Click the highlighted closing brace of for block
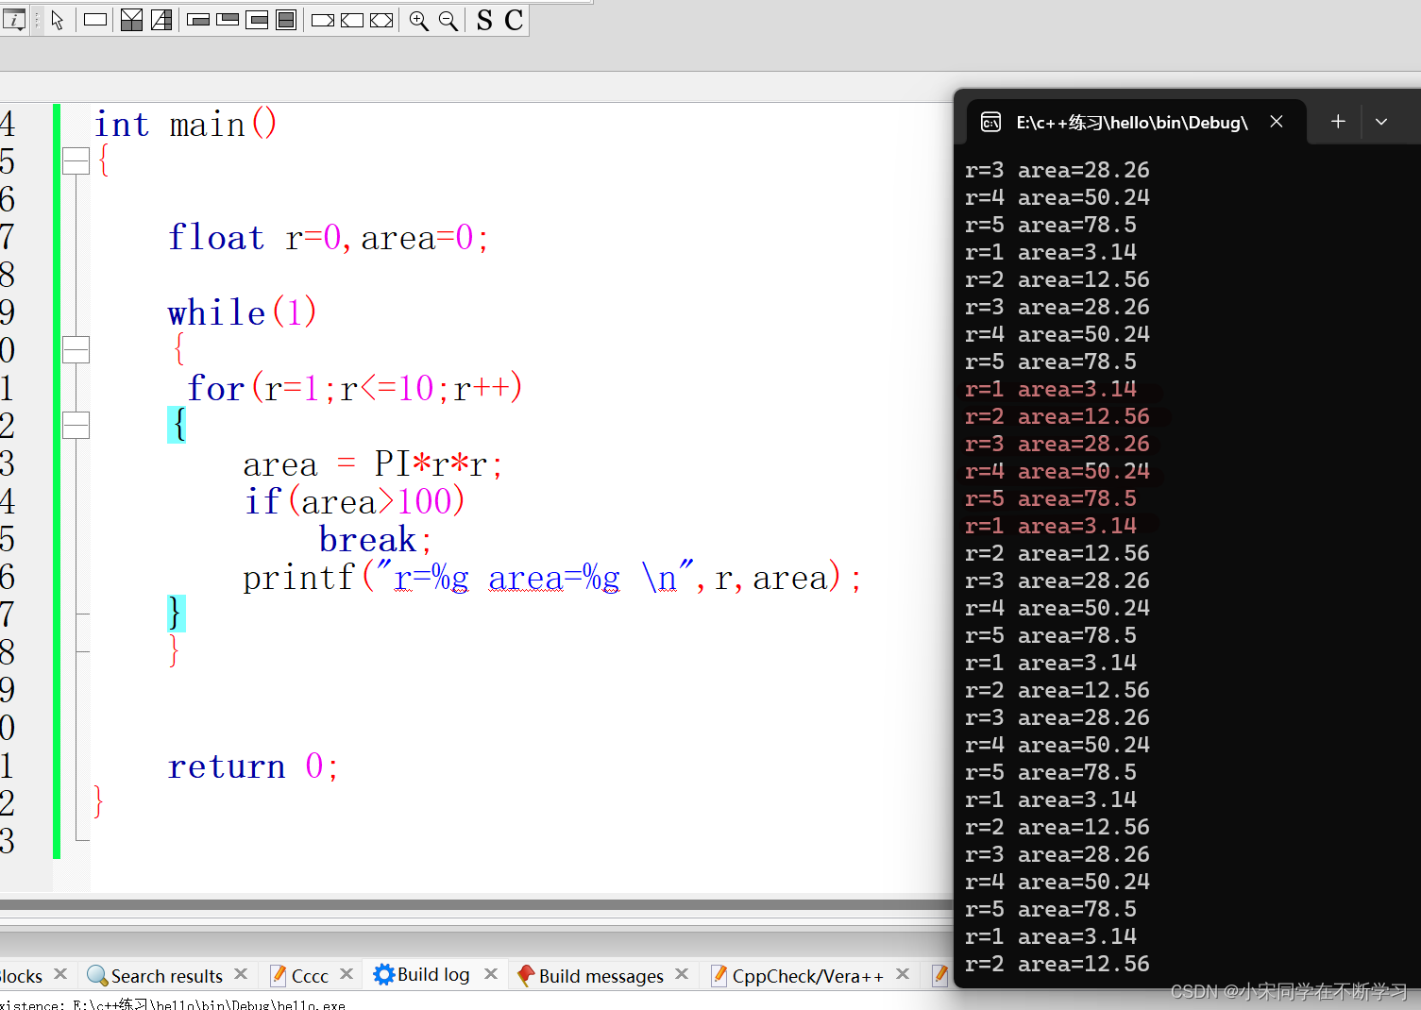 click(177, 614)
